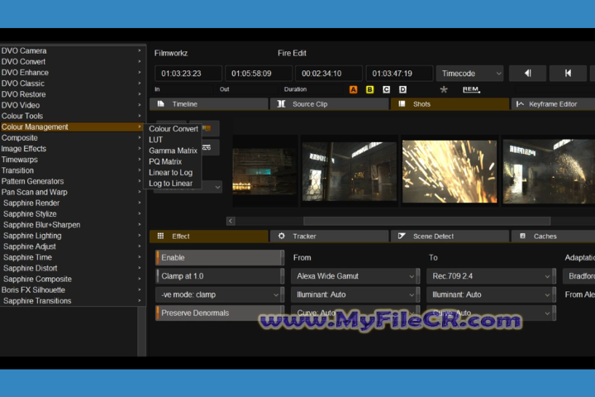The width and height of the screenshot is (595, 397).
Task: Select the sparks close-up shot thumbnail
Action: click(450, 171)
